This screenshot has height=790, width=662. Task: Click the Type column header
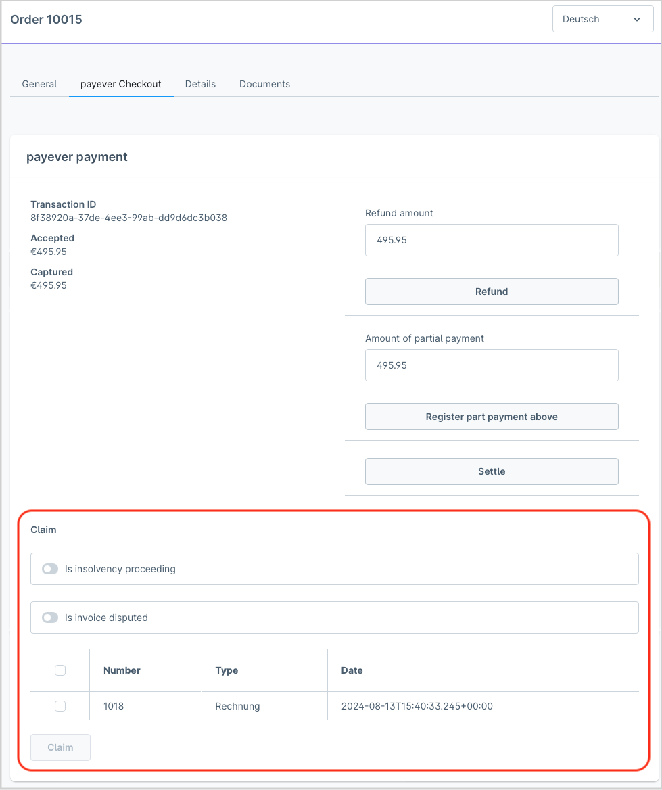[x=227, y=670]
